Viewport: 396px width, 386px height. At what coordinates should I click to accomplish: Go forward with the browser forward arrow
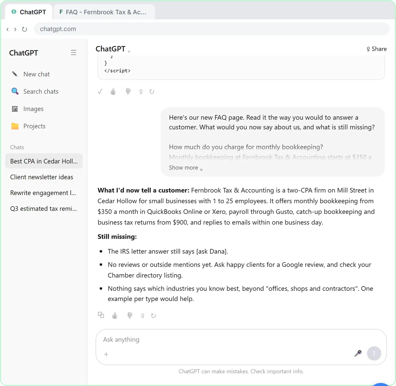point(15,29)
